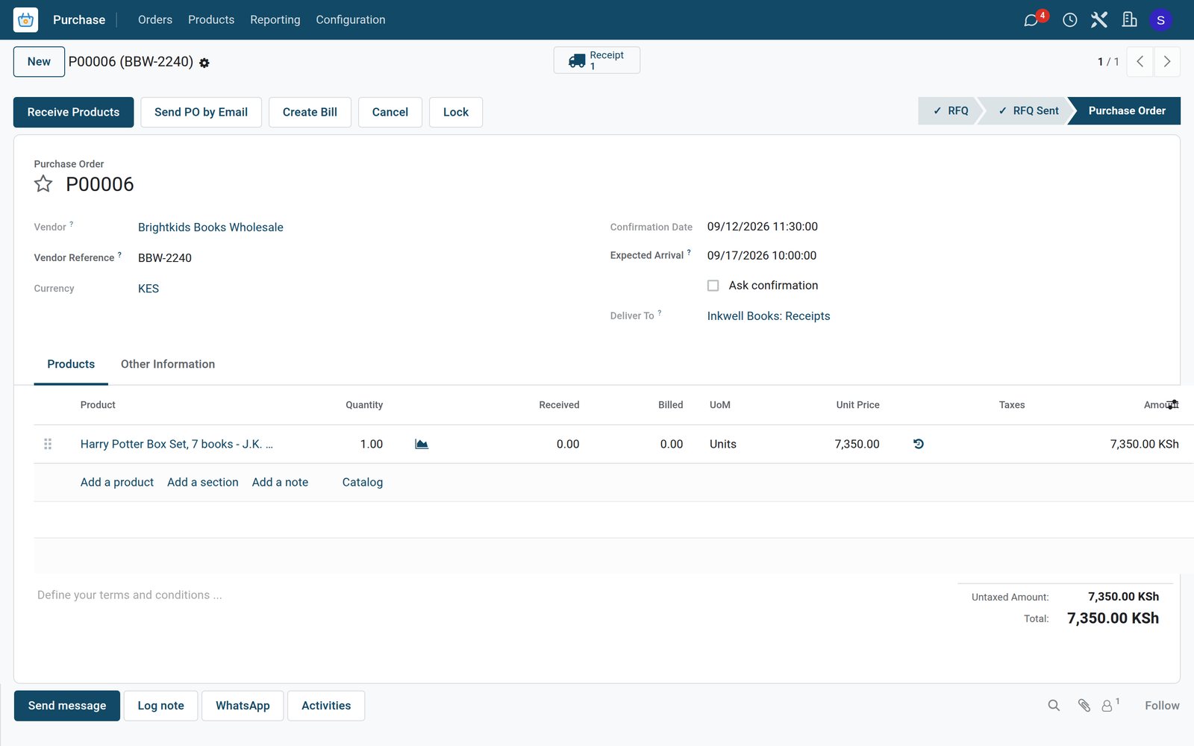
Task: Click the price history icon beside 7,350.00
Action: (919, 444)
